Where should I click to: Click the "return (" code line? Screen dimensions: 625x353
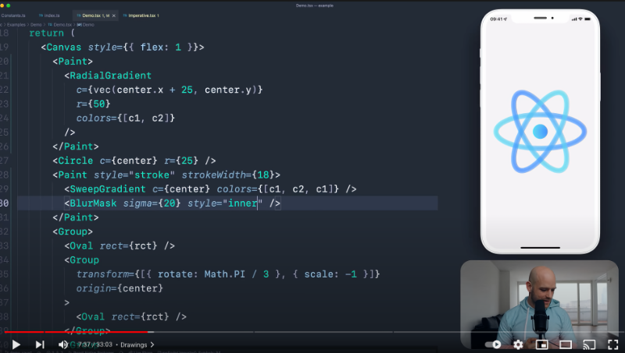(52, 33)
